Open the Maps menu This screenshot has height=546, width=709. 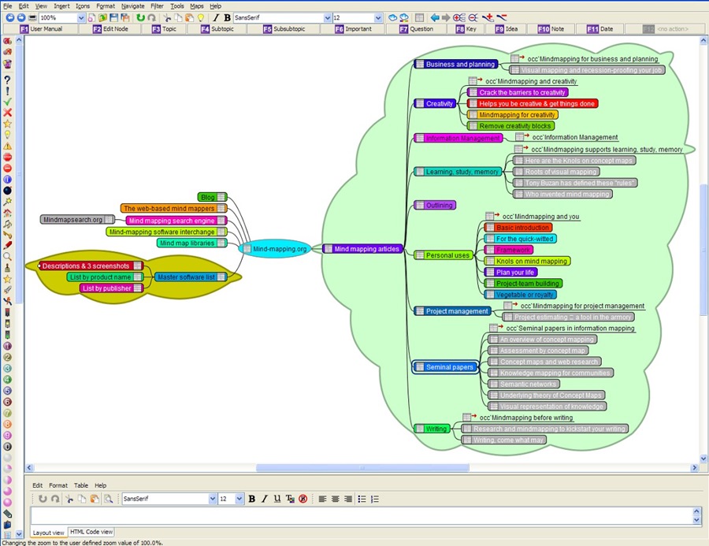coord(197,6)
